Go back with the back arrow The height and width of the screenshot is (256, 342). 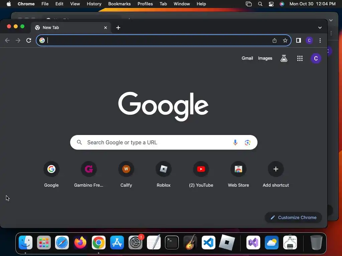(x=7, y=40)
